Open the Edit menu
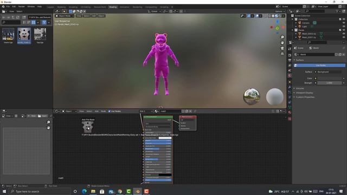Screen dimensions: 347x195 14,6
